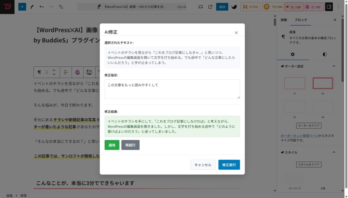
Task: Select border preset 01
Action: pyautogui.click(x=295, y=83)
